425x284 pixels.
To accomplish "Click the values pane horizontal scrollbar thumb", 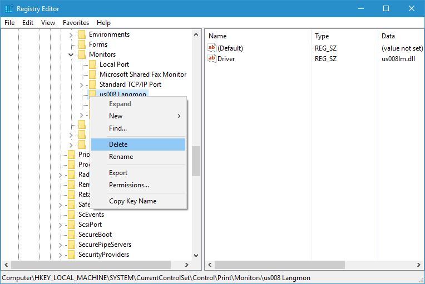I will click(x=280, y=265).
